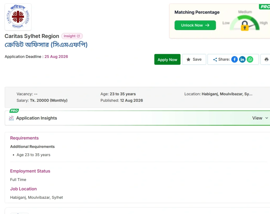Click the Apply Now button
Screen dimensions: 270x214
pos(167,59)
